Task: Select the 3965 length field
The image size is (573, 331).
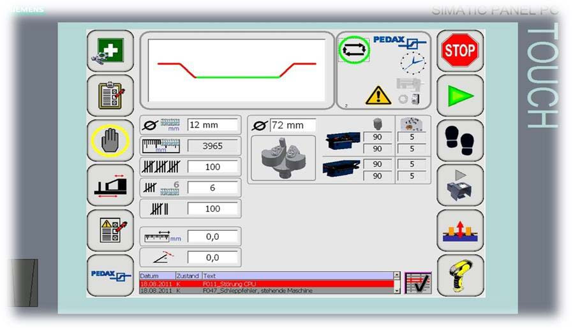Action: point(212,146)
